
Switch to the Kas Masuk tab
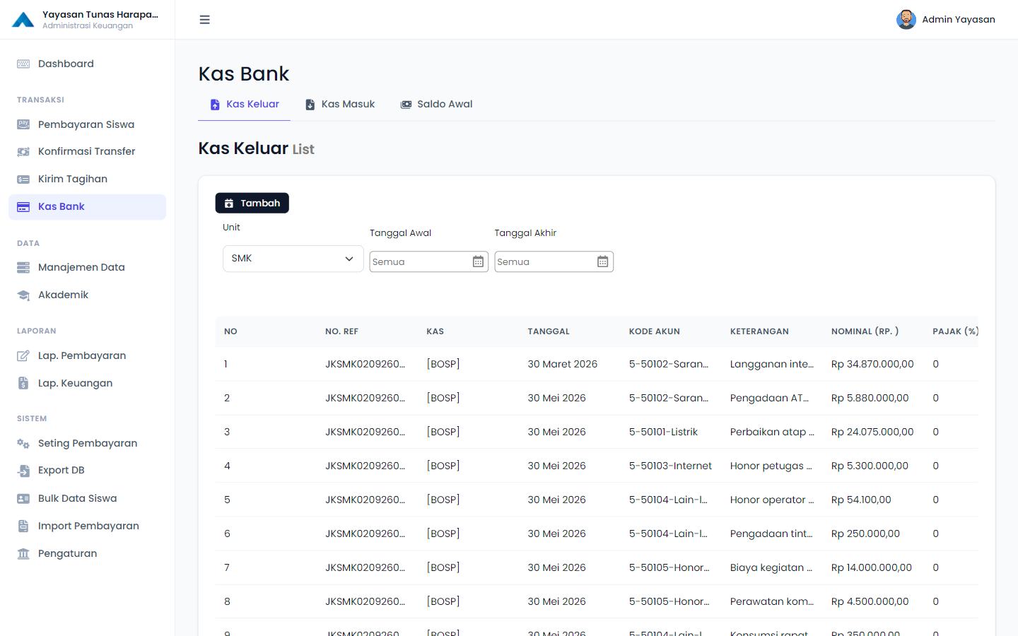[x=340, y=105]
